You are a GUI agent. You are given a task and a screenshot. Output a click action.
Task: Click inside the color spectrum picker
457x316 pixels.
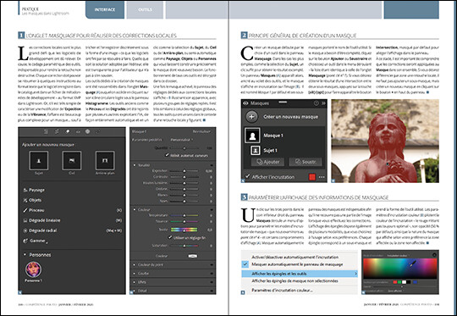(x=399, y=269)
